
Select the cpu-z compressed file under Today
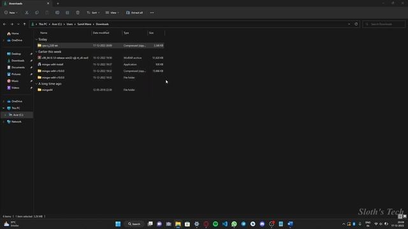click(x=100, y=45)
